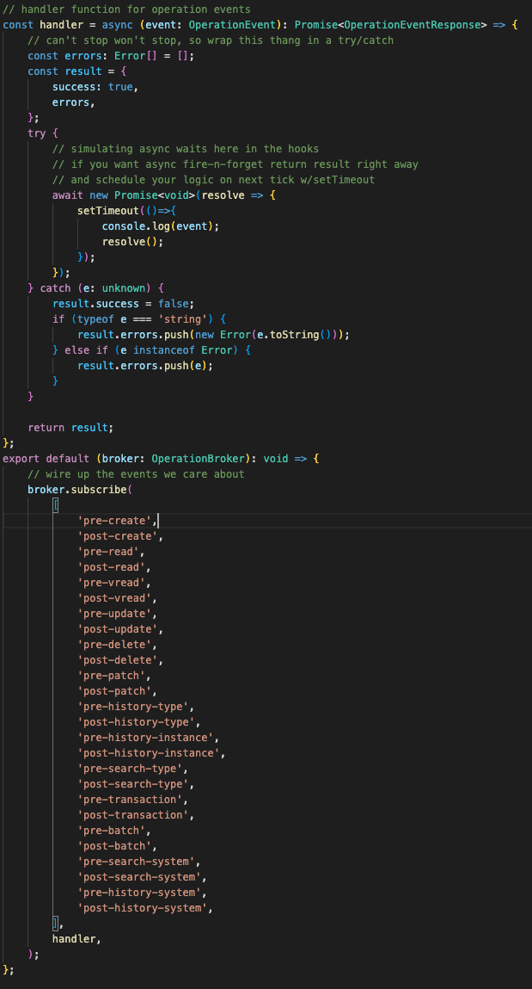Click the 'pre-transaction' string

(130, 799)
